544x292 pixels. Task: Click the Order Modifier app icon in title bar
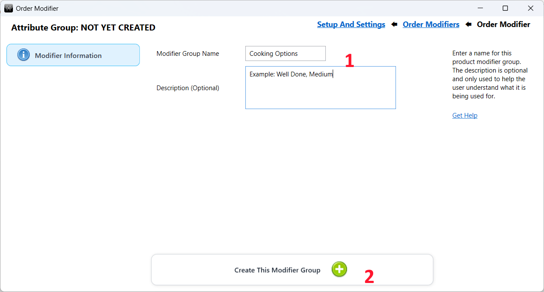pyautogui.click(x=8, y=8)
